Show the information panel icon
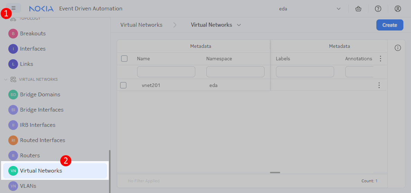The height and width of the screenshot is (193, 411). (x=398, y=48)
